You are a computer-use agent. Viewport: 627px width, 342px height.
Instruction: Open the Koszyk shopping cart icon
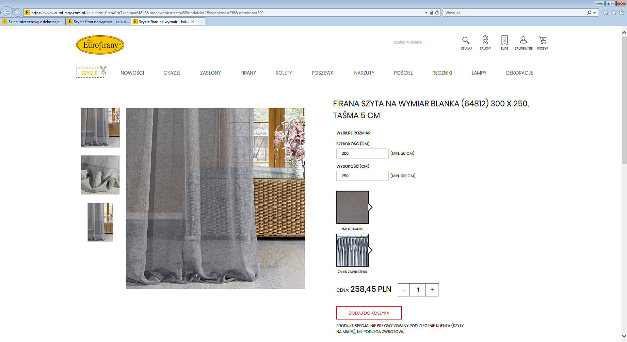pos(542,40)
